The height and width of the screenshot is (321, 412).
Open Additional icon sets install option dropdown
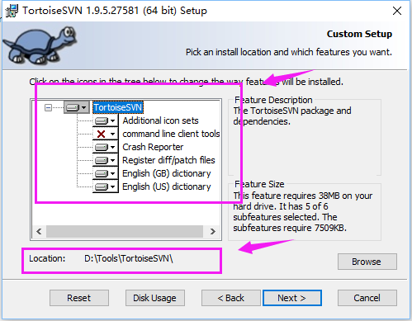click(105, 120)
